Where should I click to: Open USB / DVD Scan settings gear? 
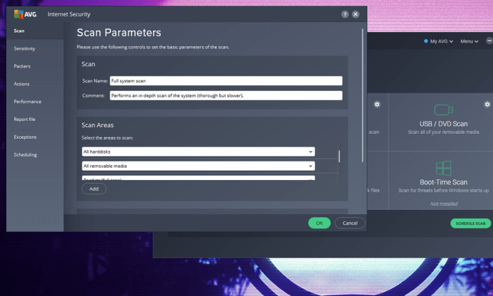(x=487, y=104)
